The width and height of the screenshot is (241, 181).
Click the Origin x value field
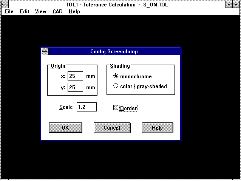[75, 76]
